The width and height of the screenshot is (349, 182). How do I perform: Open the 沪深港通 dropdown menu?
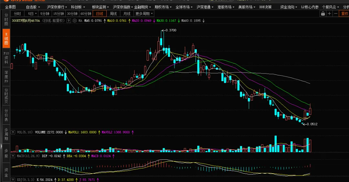(205, 7)
